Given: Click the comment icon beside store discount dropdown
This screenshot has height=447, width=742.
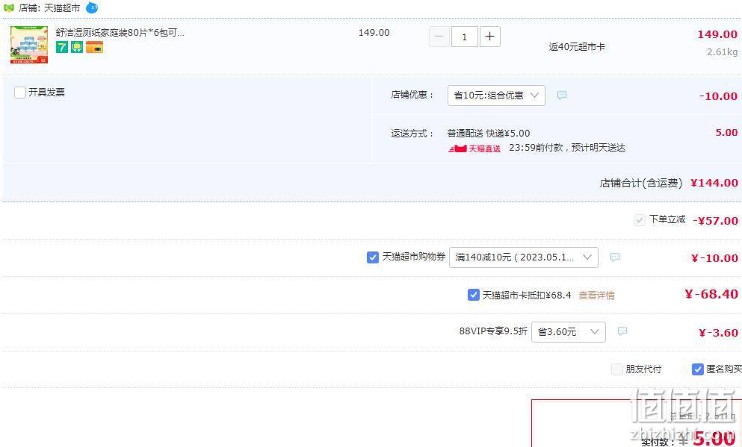Looking at the screenshot, I should [x=562, y=96].
